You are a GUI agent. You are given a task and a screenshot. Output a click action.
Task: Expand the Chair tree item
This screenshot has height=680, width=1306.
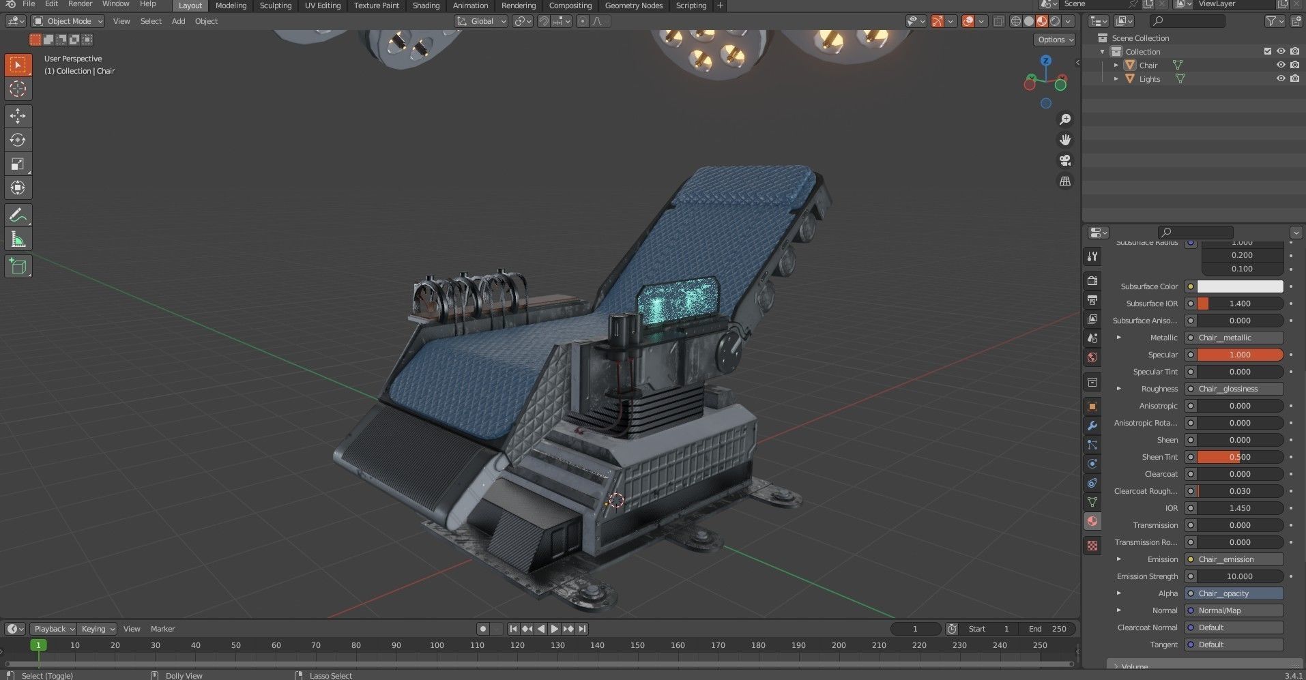point(1116,65)
